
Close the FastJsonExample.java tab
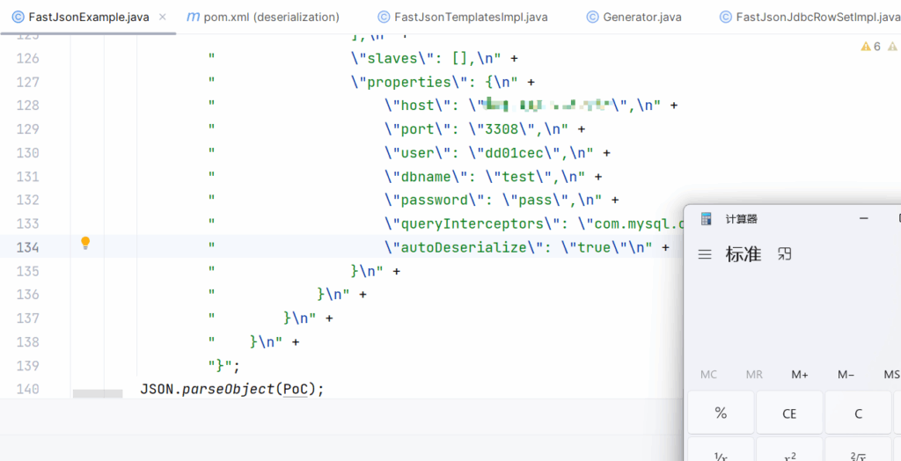tap(162, 17)
